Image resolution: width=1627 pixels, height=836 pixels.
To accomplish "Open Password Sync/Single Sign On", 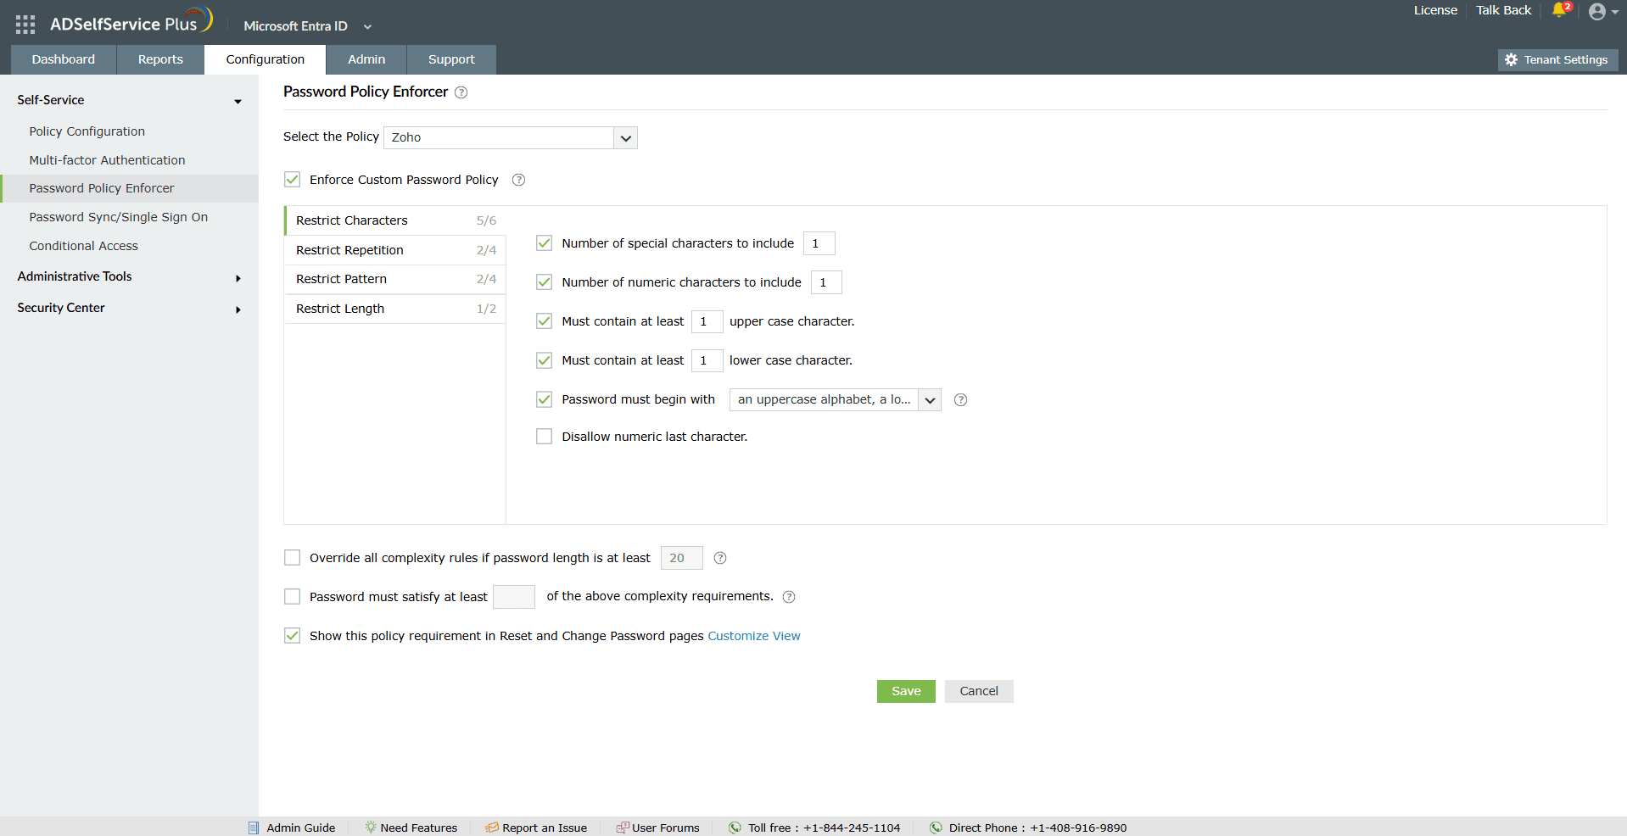I will click(x=119, y=217).
